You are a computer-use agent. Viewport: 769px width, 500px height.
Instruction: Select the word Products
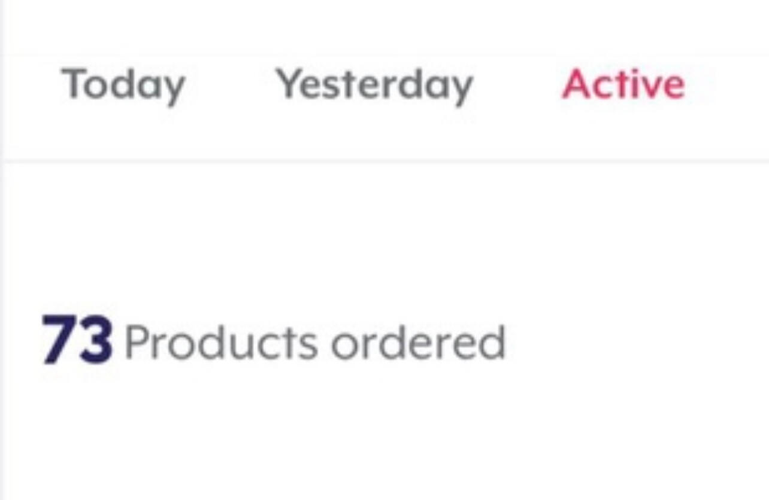221,343
